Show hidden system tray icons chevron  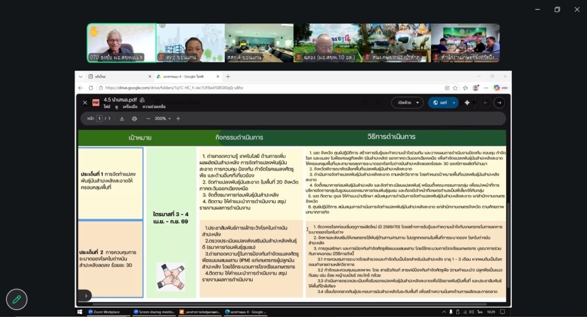point(444,312)
